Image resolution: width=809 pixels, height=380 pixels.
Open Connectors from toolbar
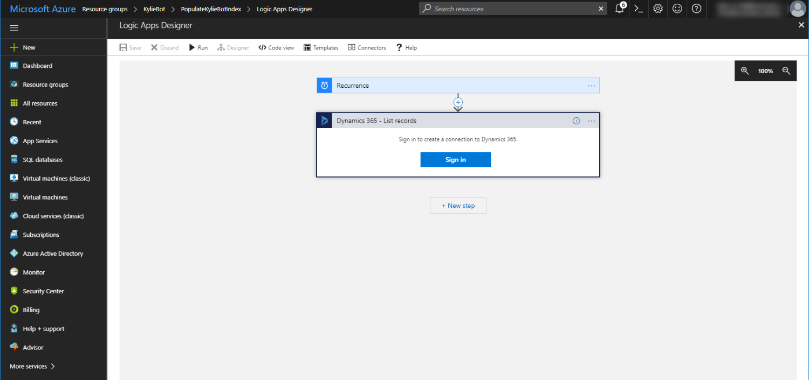pos(367,47)
